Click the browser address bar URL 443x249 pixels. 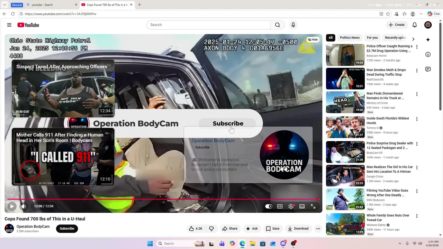click(x=61, y=14)
